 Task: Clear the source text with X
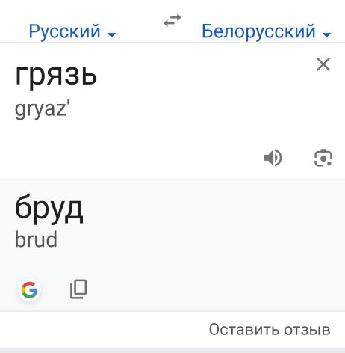(323, 64)
